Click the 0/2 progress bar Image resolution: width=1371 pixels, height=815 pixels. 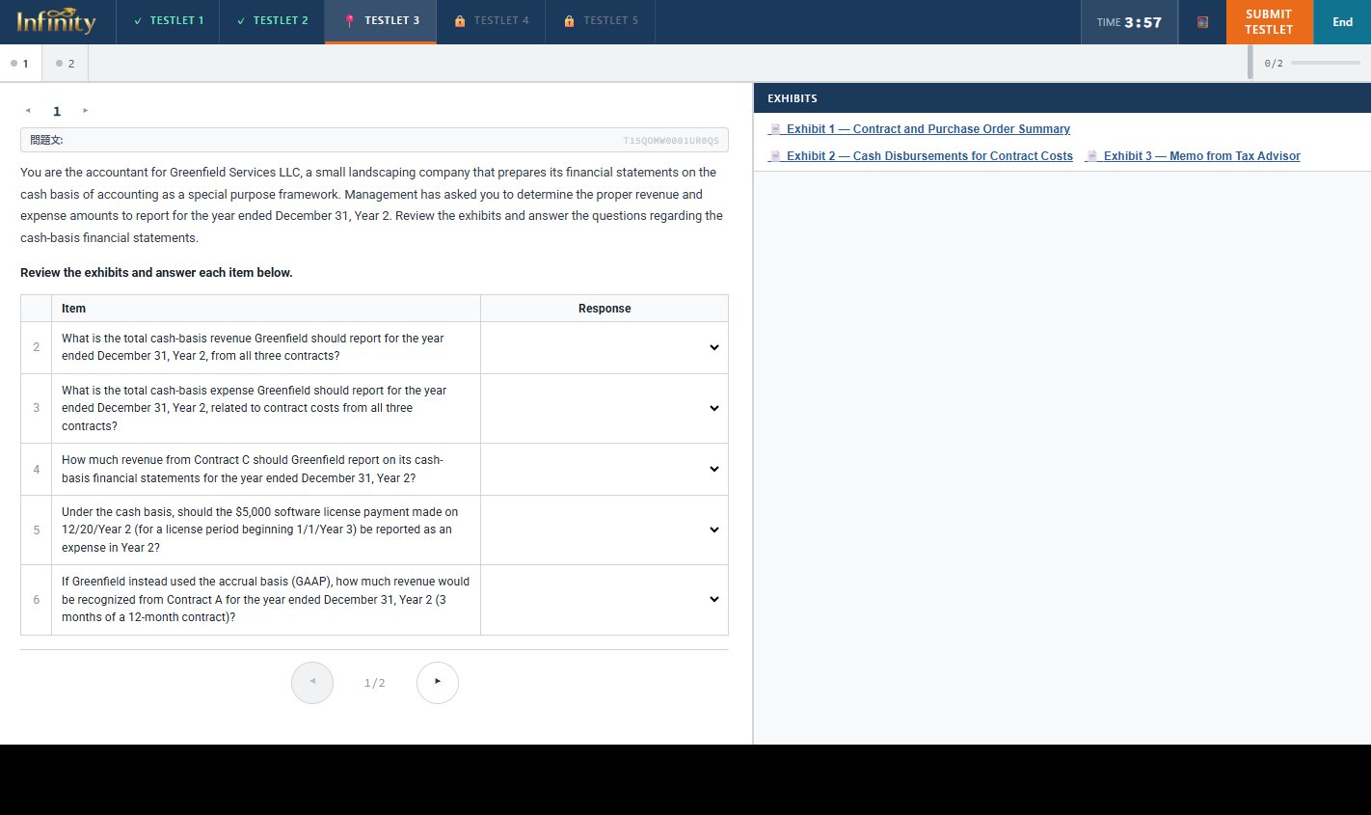tap(1325, 63)
